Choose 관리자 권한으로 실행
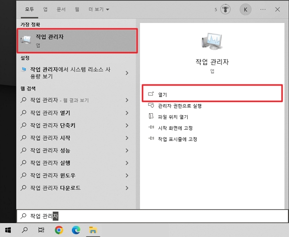 coord(180,106)
